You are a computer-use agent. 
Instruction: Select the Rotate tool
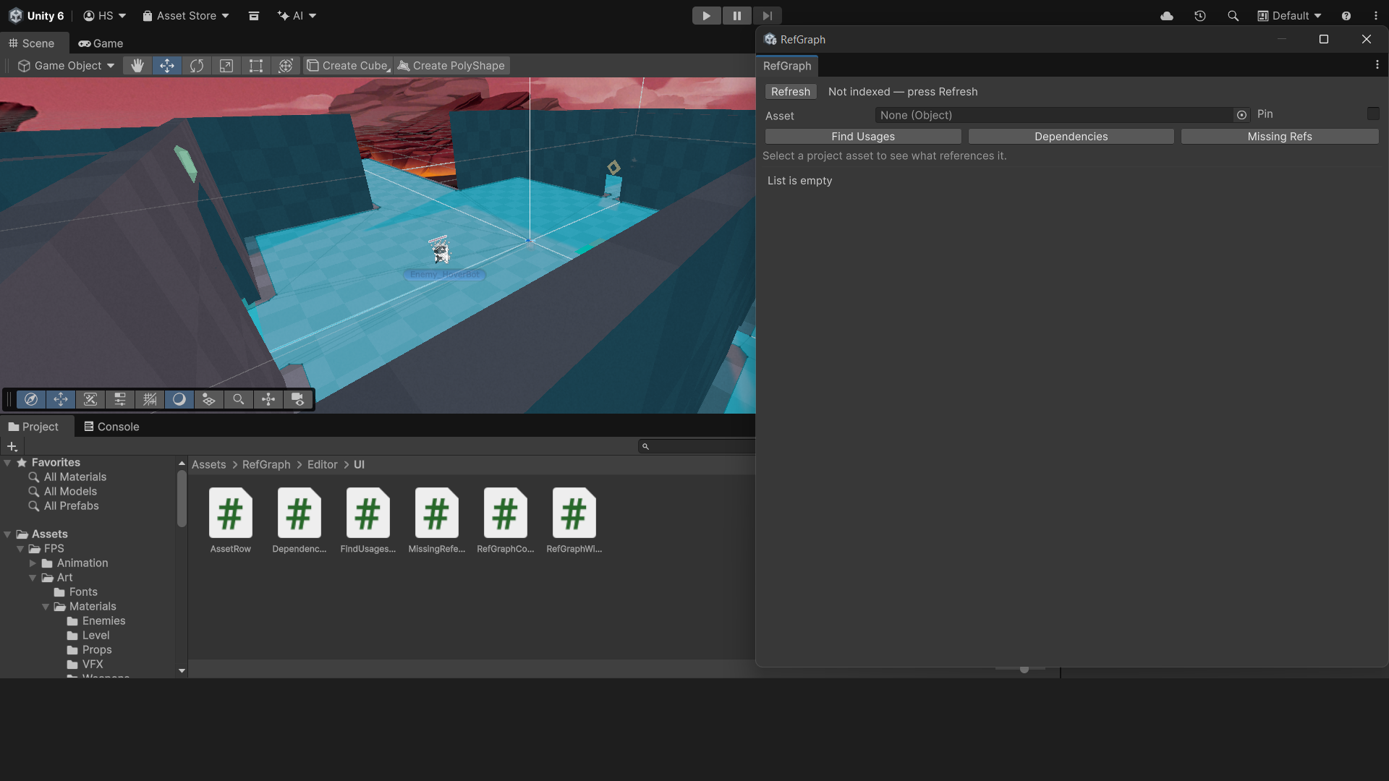197,66
